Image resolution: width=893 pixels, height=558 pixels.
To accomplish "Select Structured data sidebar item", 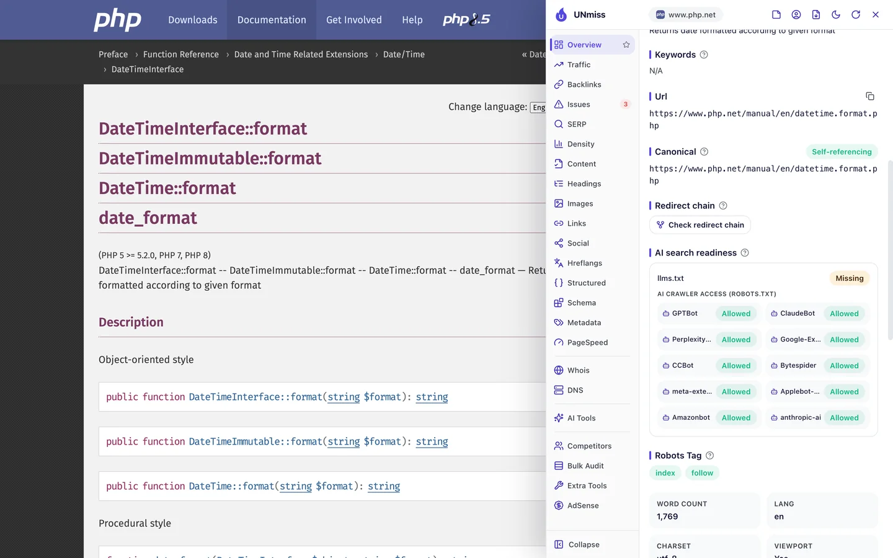I will pyautogui.click(x=592, y=283).
